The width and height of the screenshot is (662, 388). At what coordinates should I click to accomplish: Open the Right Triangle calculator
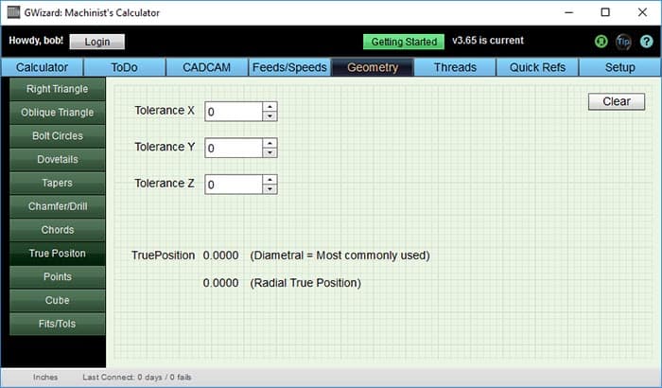point(58,89)
